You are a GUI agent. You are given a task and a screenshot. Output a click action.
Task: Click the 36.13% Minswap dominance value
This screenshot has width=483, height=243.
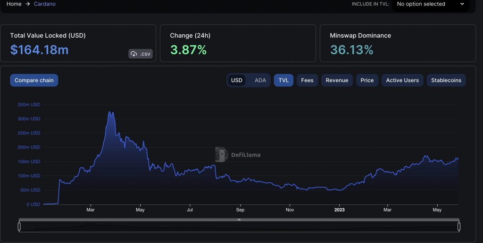click(351, 50)
